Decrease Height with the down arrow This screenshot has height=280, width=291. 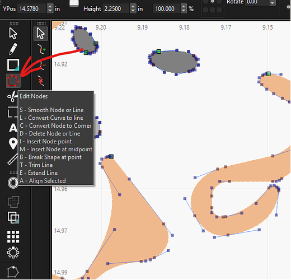133,11
